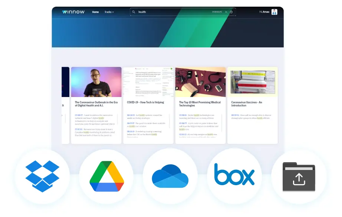Viewport: 342px width, 217px height.
Task: Click the search magnifier icon
Action: click(134, 12)
